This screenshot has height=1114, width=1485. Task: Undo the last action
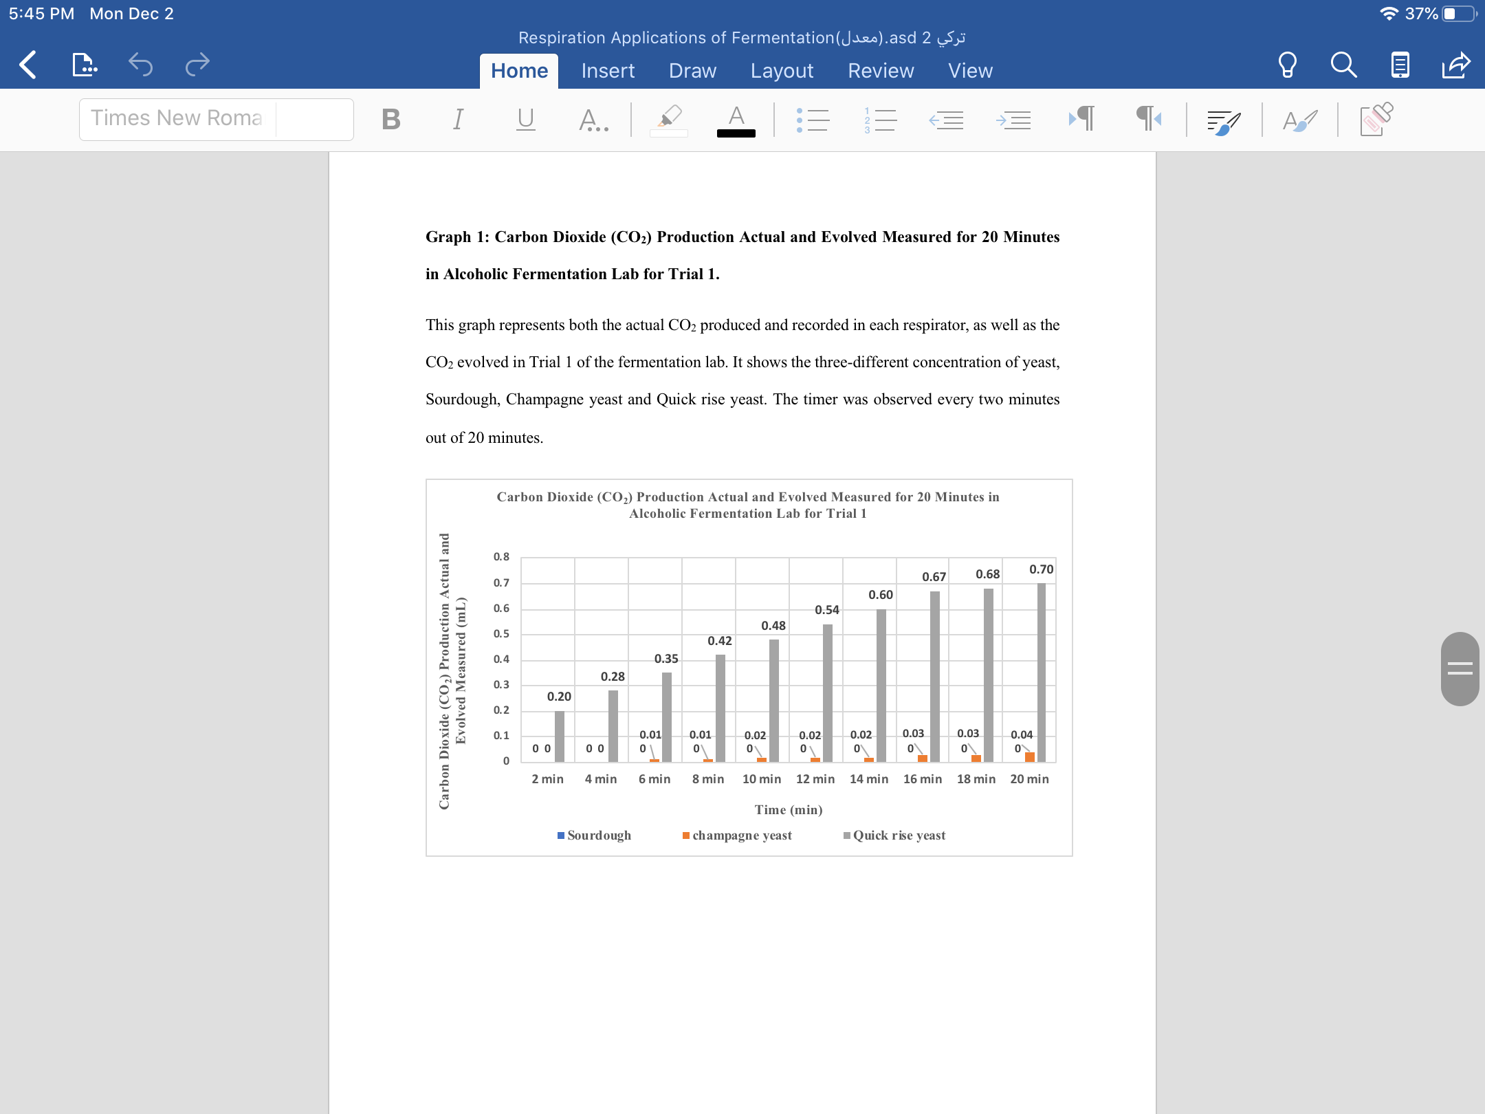click(x=140, y=65)
